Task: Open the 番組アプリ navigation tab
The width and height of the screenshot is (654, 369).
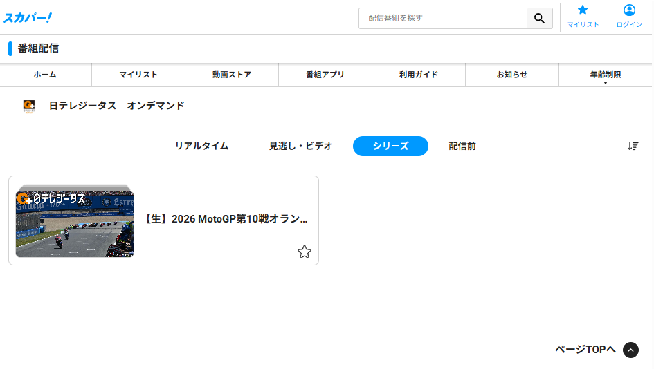Action: point(325,75)
